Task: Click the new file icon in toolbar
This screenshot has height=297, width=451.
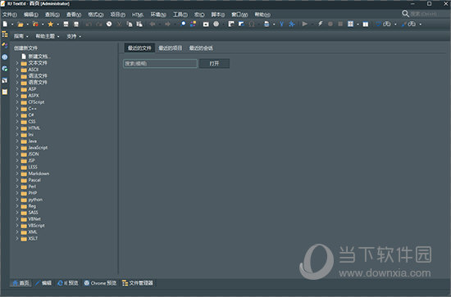Action: coord(5,24)
